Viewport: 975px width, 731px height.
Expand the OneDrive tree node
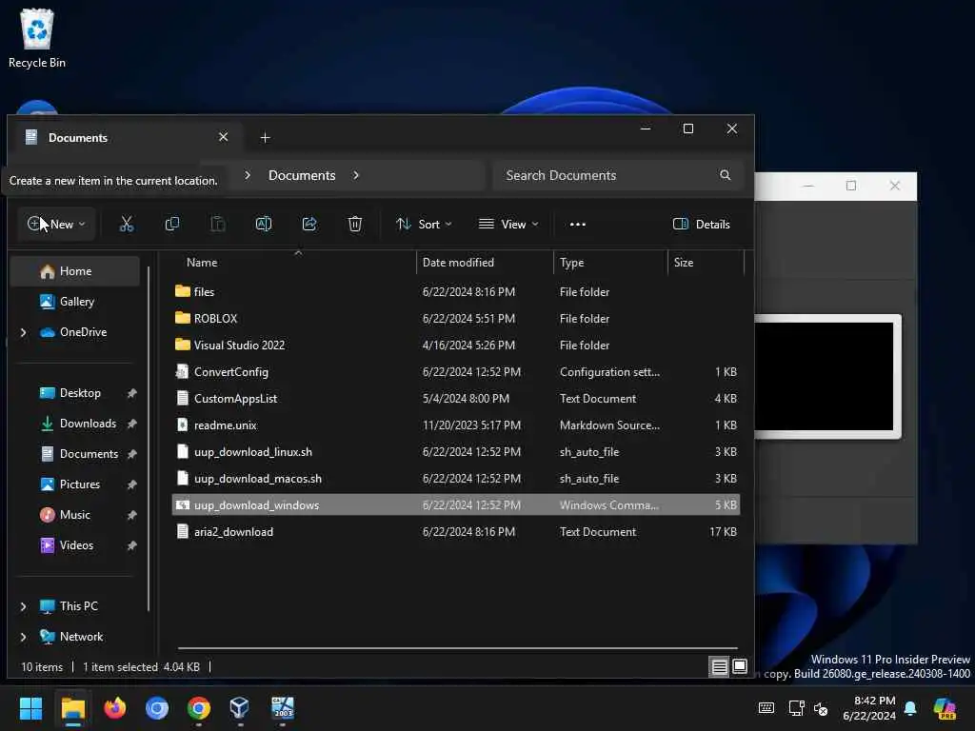coord(24,332)
